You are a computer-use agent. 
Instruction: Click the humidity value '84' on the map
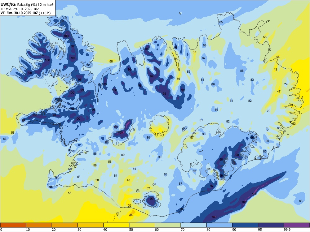click(x=202, y=80)
